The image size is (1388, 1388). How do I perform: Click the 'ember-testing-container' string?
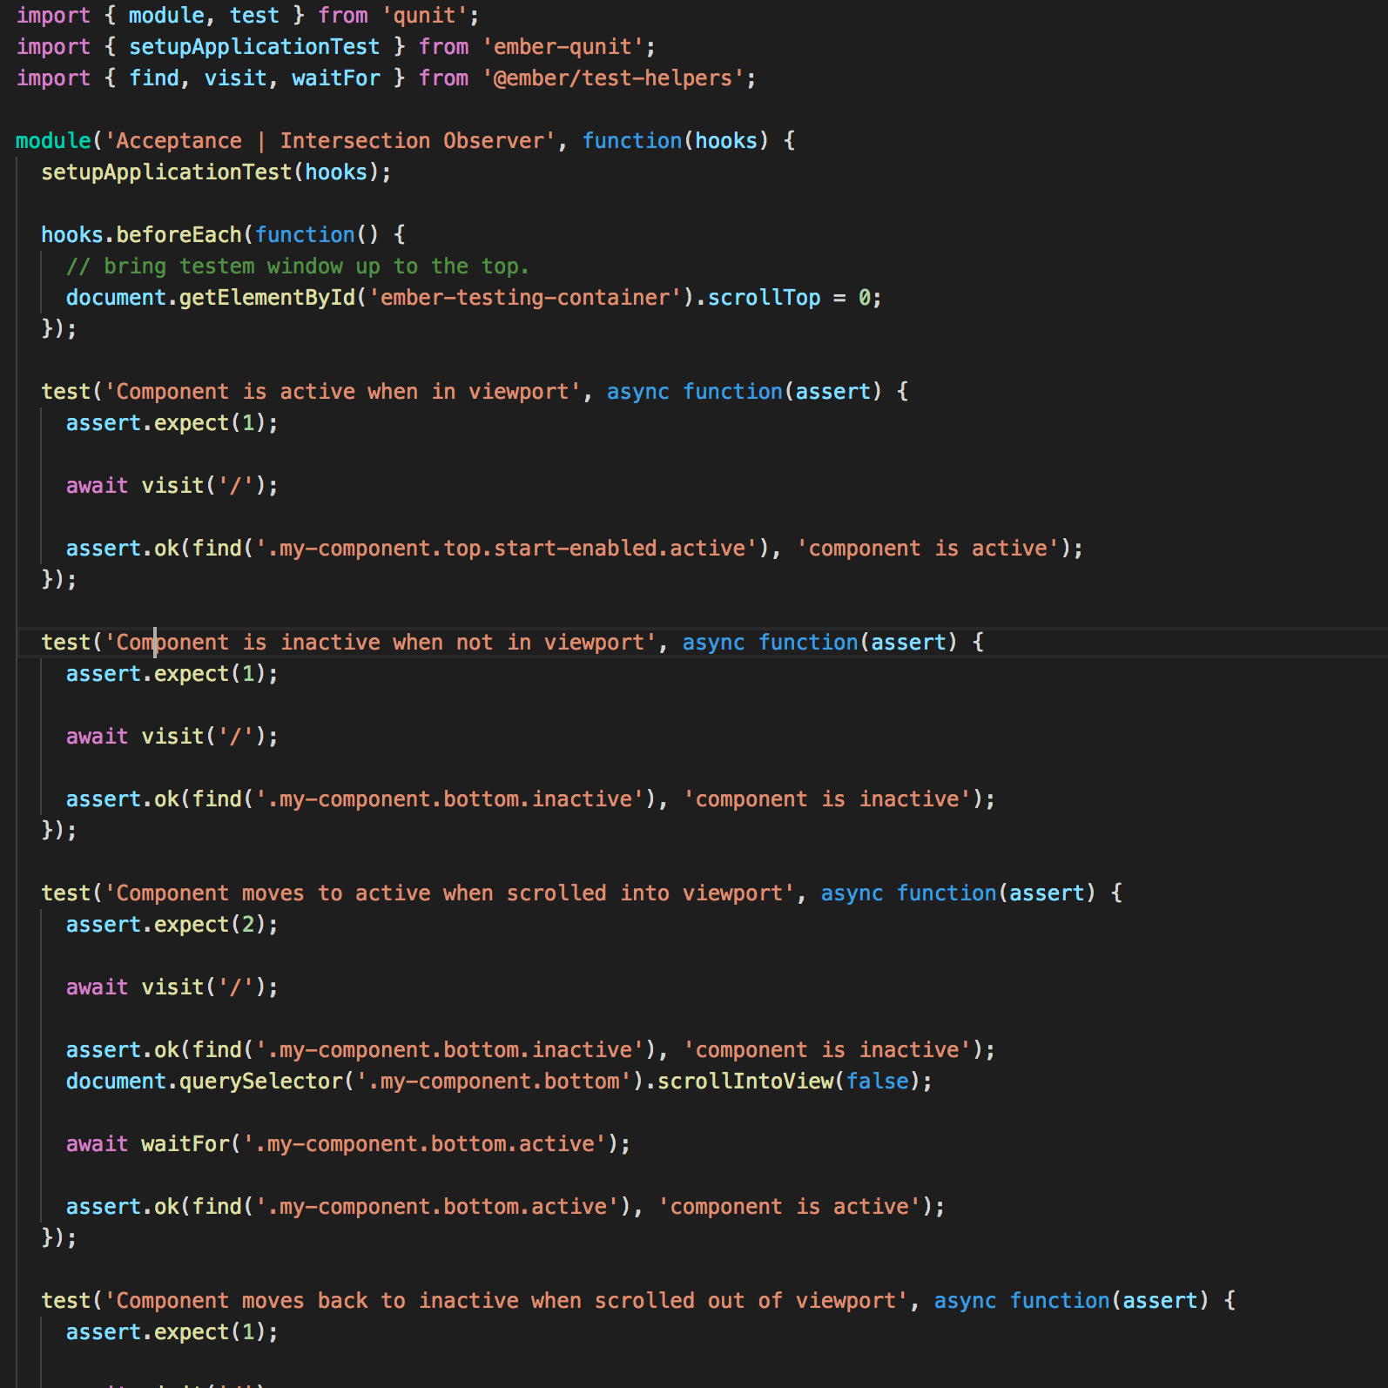(525, 298)
